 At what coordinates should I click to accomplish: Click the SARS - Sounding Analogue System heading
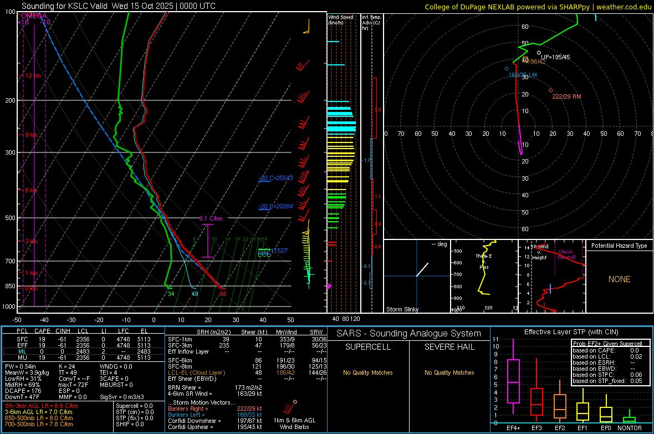click(408, 333)
